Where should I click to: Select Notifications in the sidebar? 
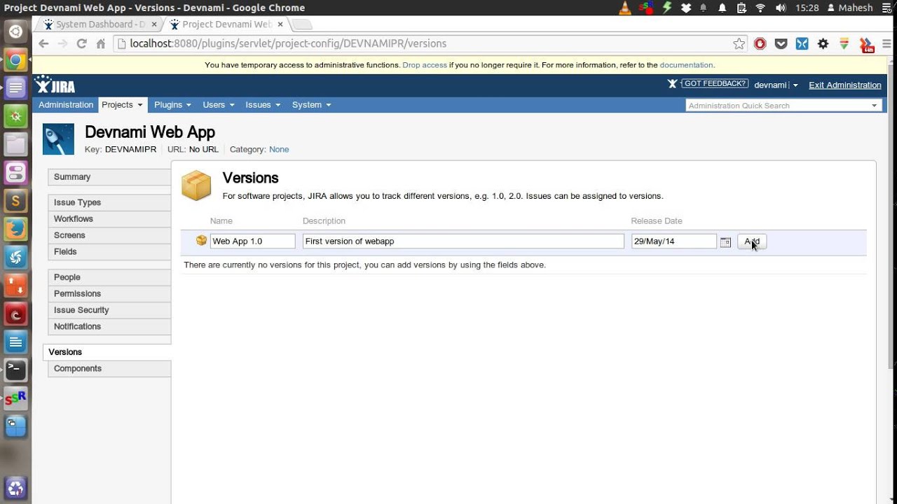109,327
